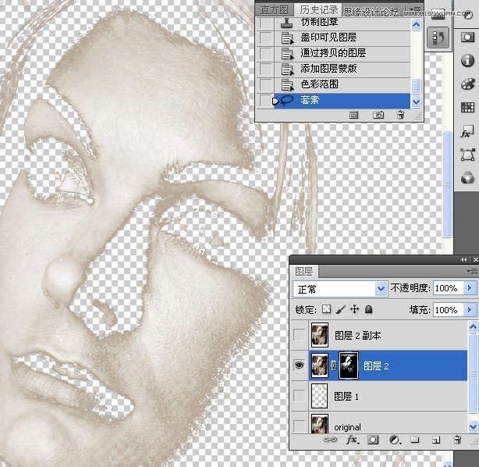Viewport: 479px width, 467px height.
Task: Toggle lock image pixels brush icon
Action: [x=340, y=309]
